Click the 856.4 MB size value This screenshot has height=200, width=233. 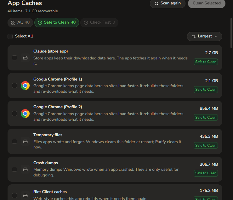click(x=209, y=108)
